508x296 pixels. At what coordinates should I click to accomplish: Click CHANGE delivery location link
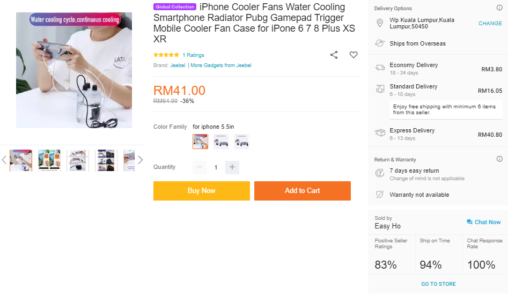tap(490, 24)
